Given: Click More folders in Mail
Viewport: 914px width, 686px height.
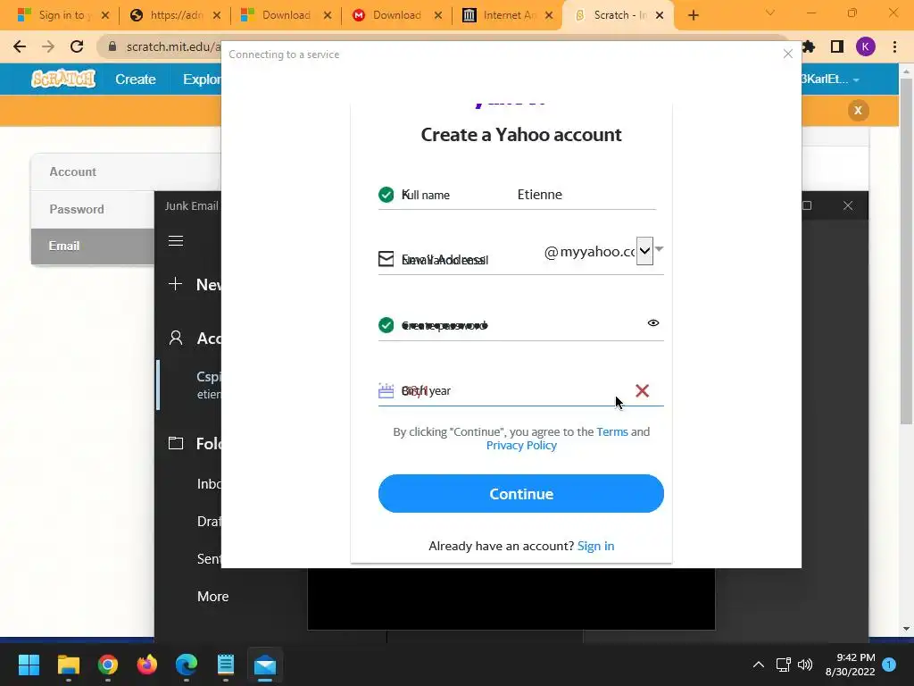Looking at the screenshot, I should click(x=212, y=596).
